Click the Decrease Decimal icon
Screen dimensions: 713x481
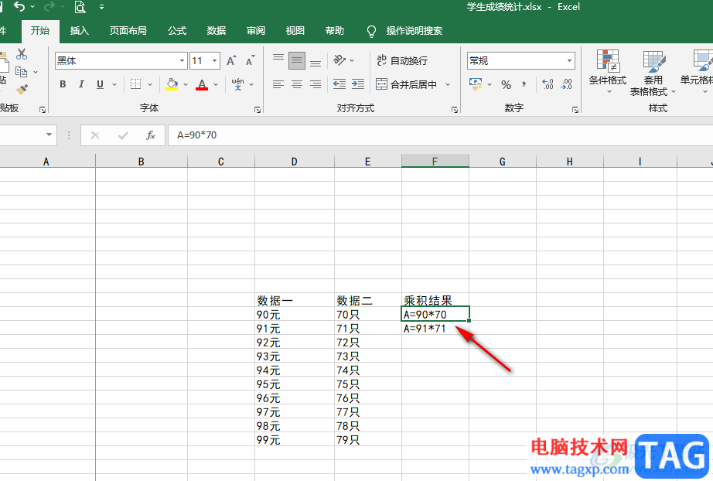coord(567,84)
